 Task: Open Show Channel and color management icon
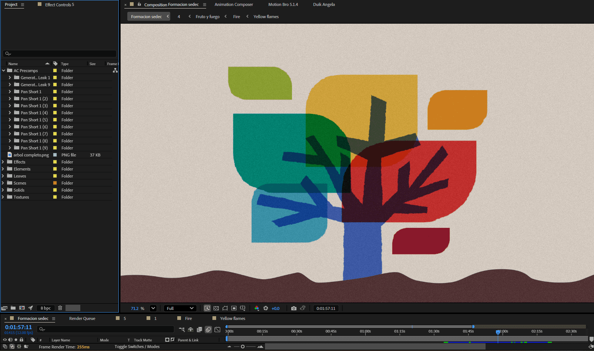pyautogui.click(x=257, y=308)
